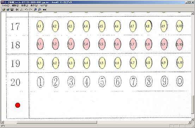Zoom out with the minus magnifier icon
Screen dimensions: 195x128
[39, 9]
